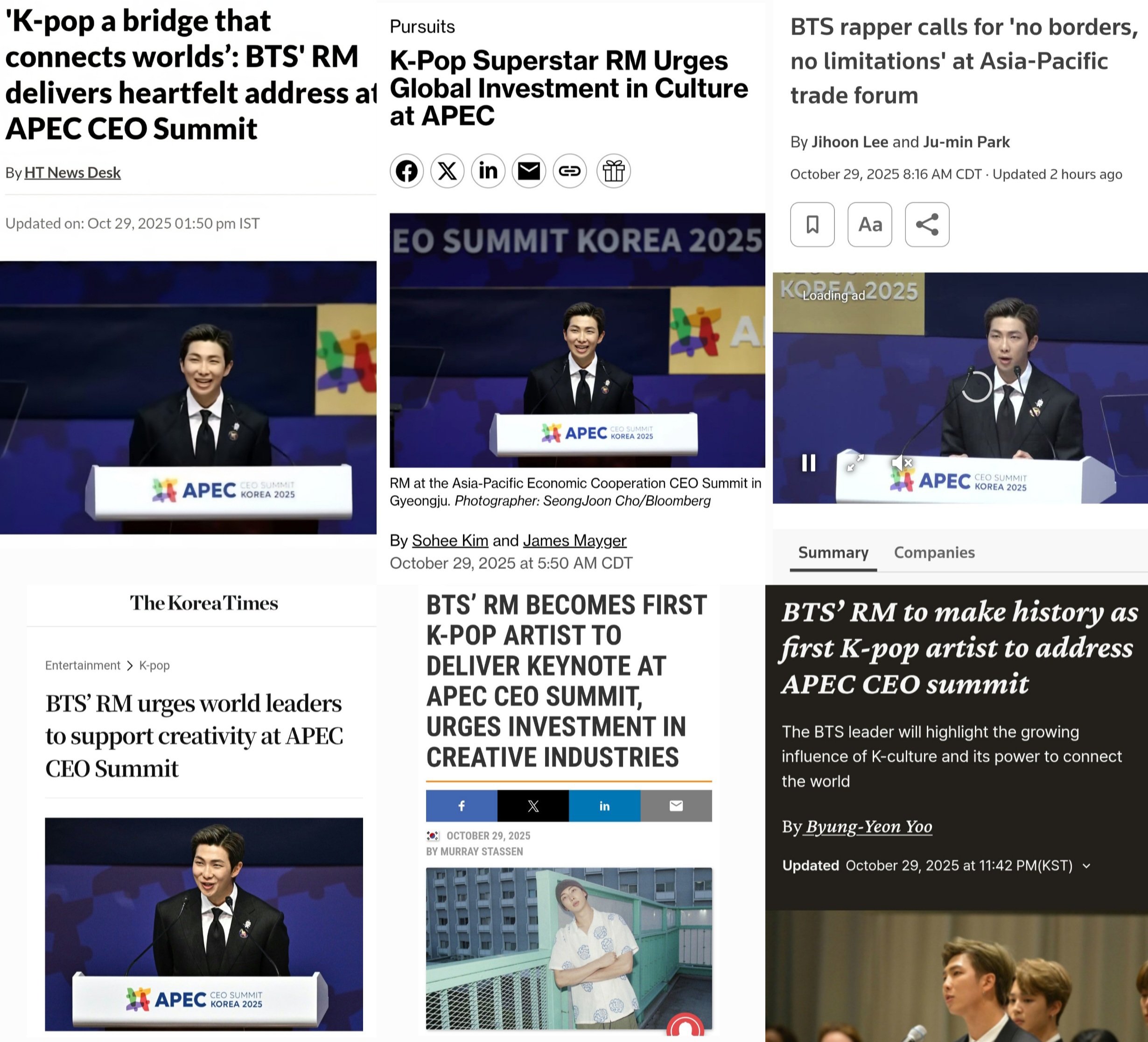Open Sohee Kim author page
Viewport: 1148px width, 1042px height.
click(450, 540)
